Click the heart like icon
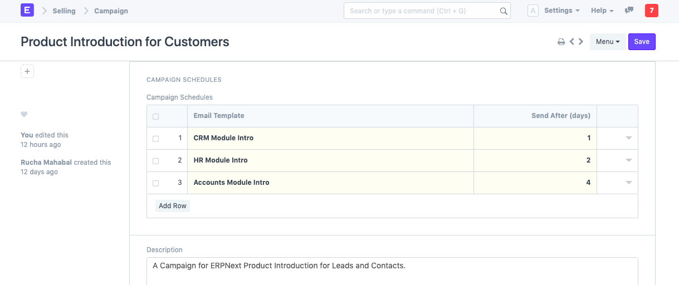Viewport: 679px width, 285px height. [24, 114]
